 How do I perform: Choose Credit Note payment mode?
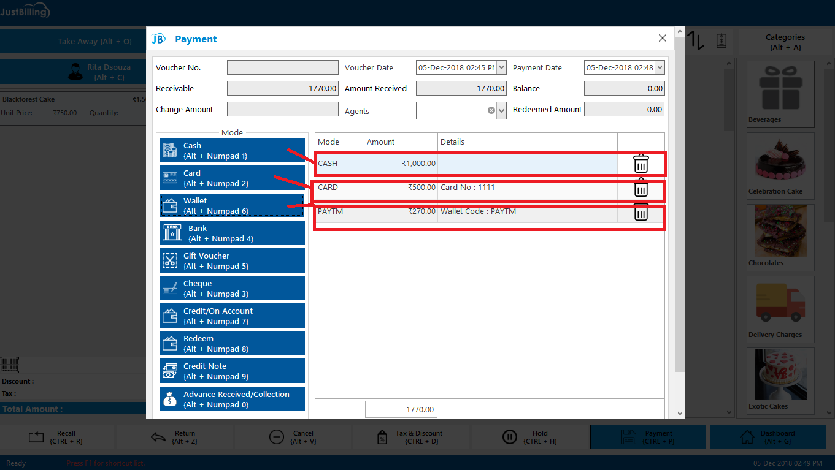pos(232,371)
